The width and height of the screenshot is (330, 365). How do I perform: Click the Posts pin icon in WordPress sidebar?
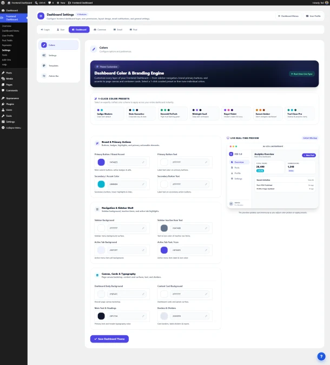3,73
